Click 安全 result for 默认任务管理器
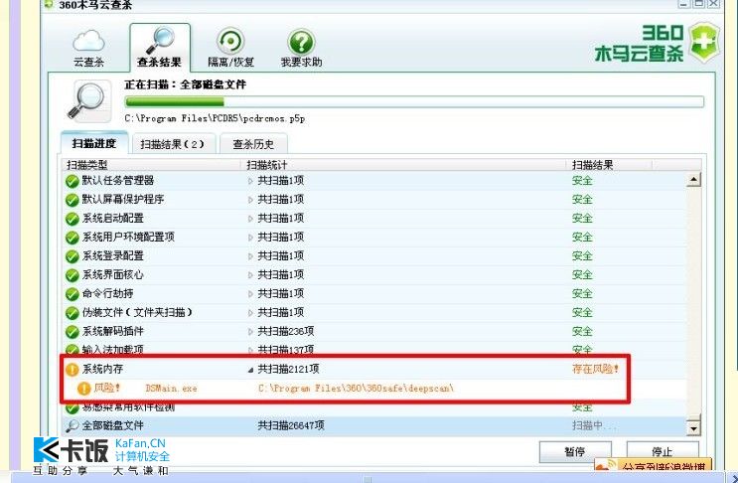The width and height of the screenshot is (738, 483). (x=582, y=181)
